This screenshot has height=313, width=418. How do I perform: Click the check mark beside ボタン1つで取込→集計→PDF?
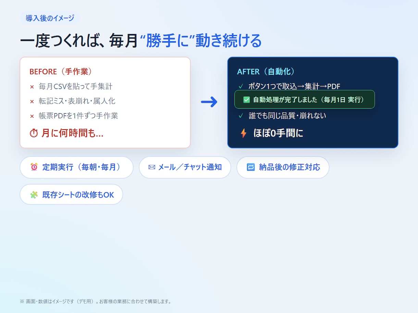(241, 87)
